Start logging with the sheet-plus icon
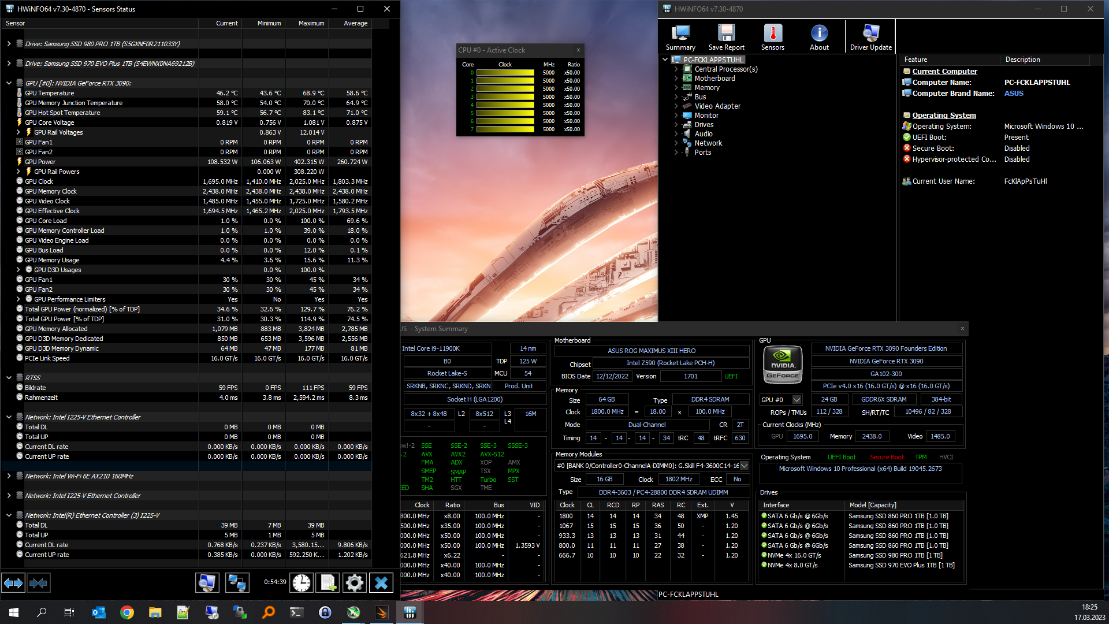This screenshot has width=1109, height=624. point(328,582)
